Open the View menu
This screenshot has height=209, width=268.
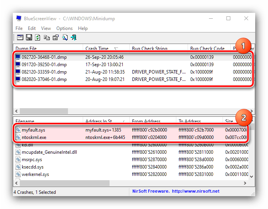(x=46, y=28)
